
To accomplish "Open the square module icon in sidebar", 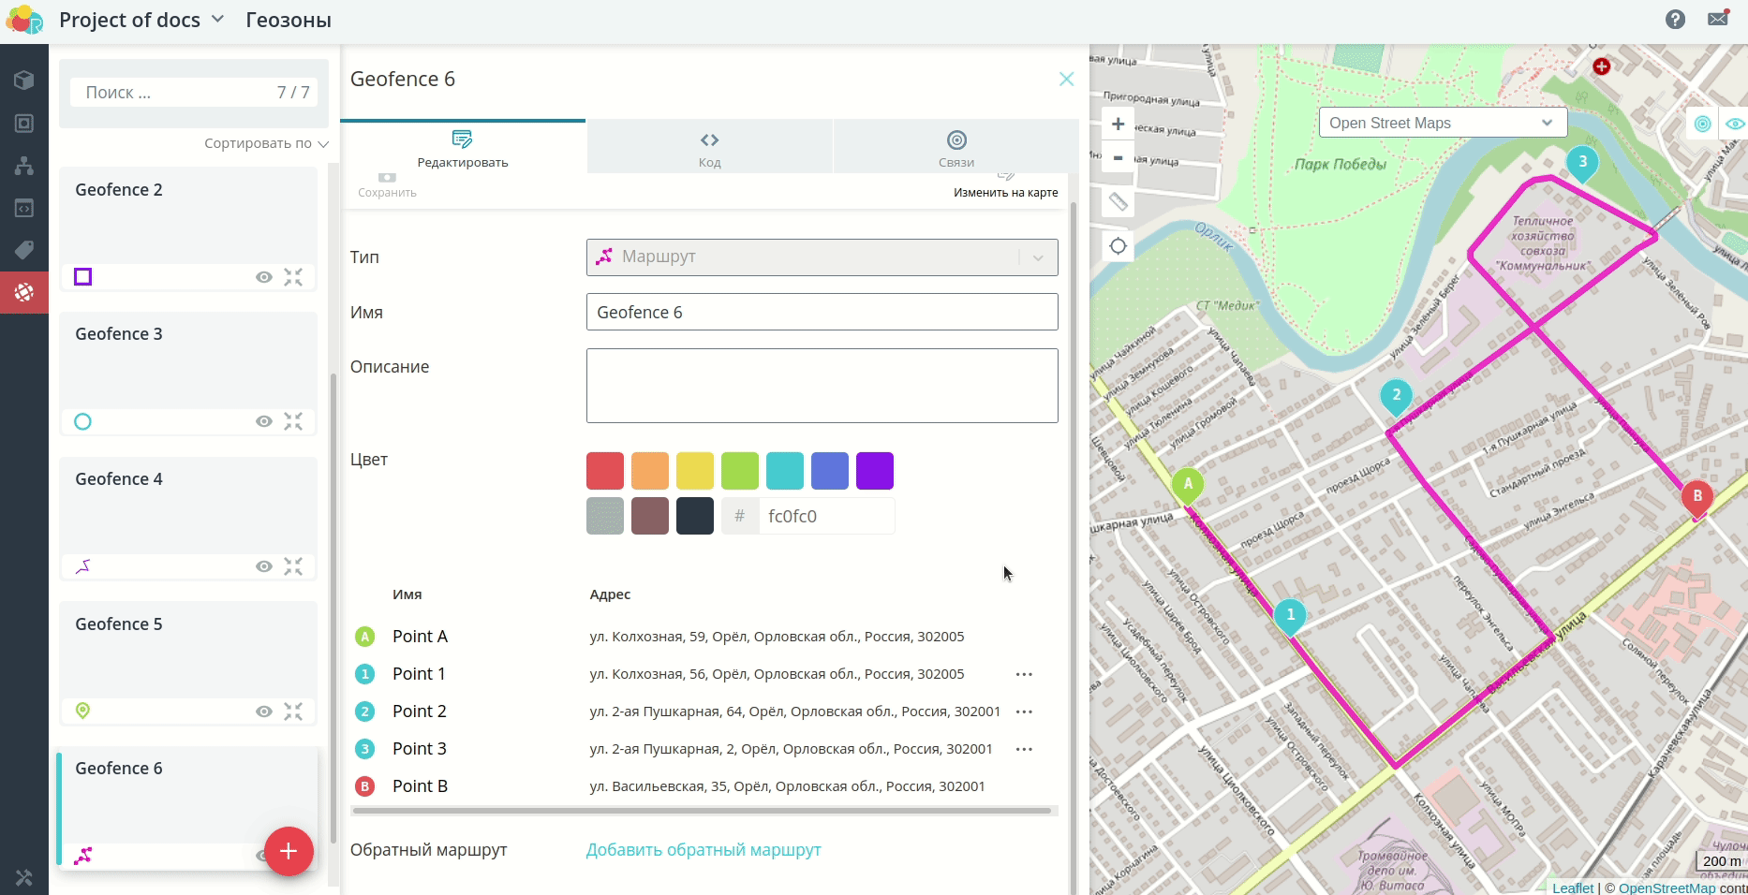I will click(x=24, y=124).
